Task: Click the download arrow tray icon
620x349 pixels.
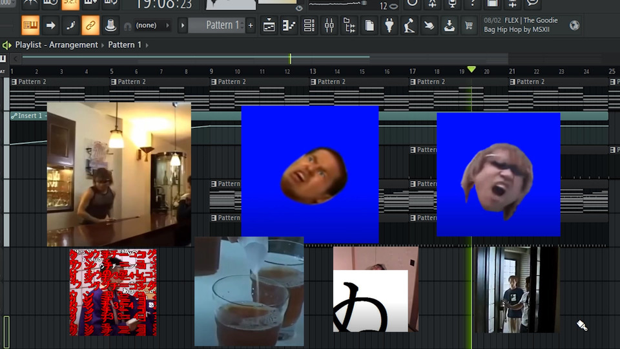Action: 449,26
